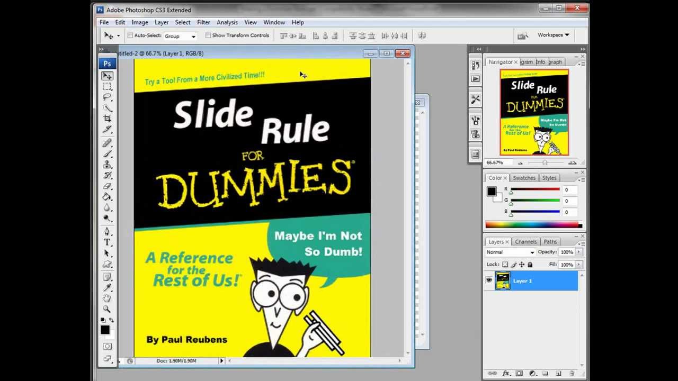
Task: Click the red R value field
Action: (x=571, y=190)
